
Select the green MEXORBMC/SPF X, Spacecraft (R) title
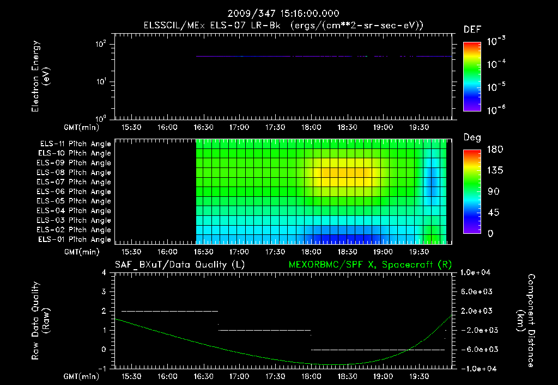coord(370,265)
